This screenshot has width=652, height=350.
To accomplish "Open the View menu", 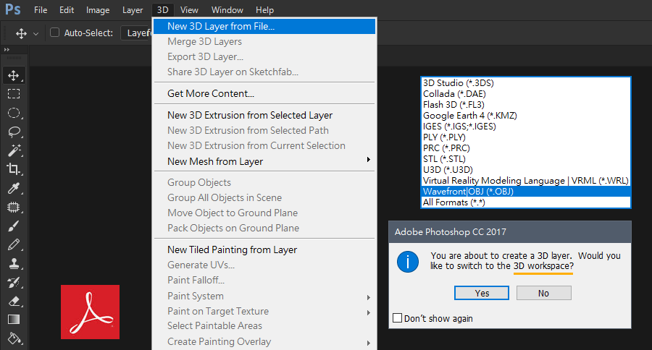I will coord(189,10).
